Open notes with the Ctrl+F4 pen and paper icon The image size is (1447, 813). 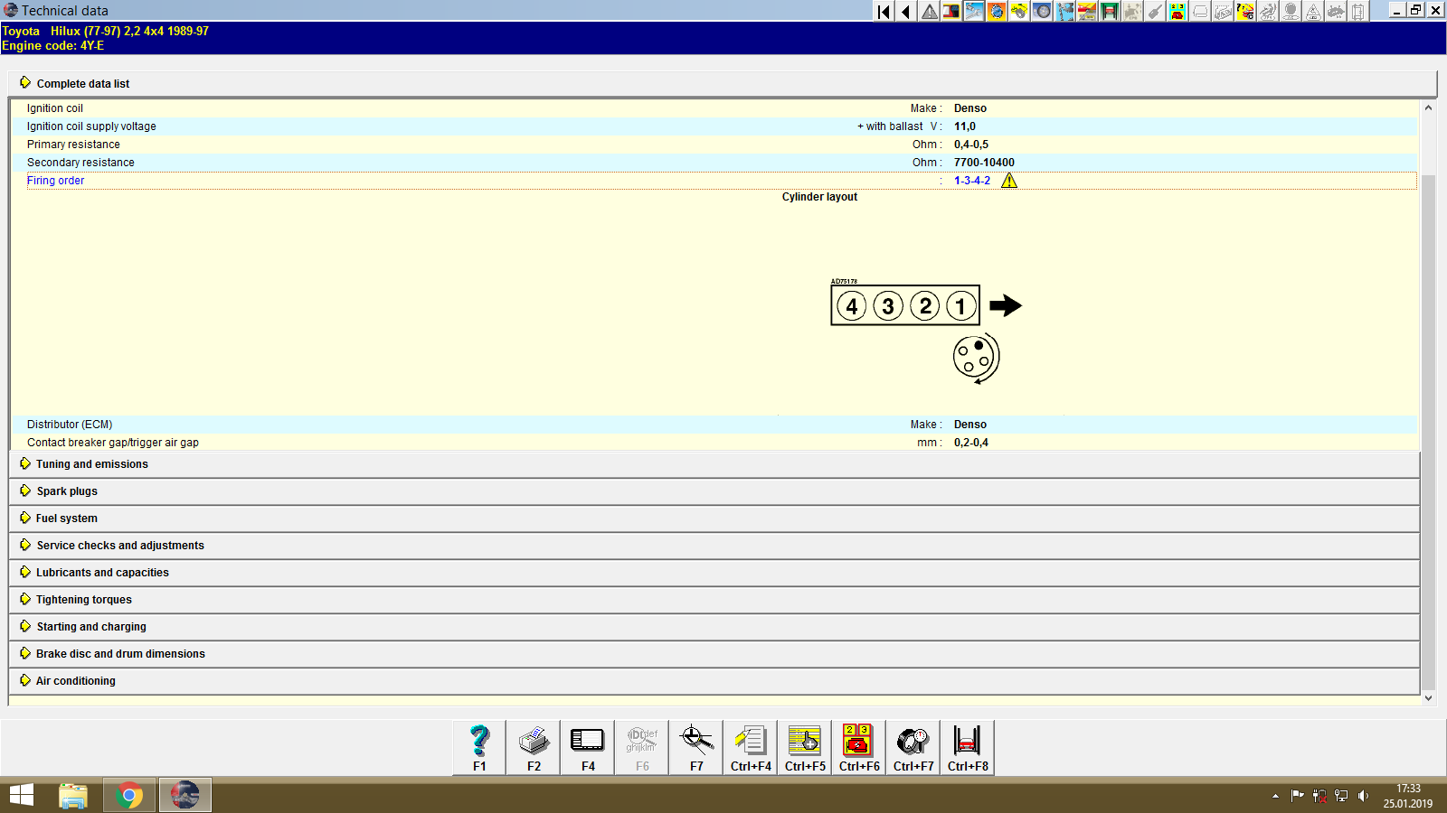[x=750, y=743]
